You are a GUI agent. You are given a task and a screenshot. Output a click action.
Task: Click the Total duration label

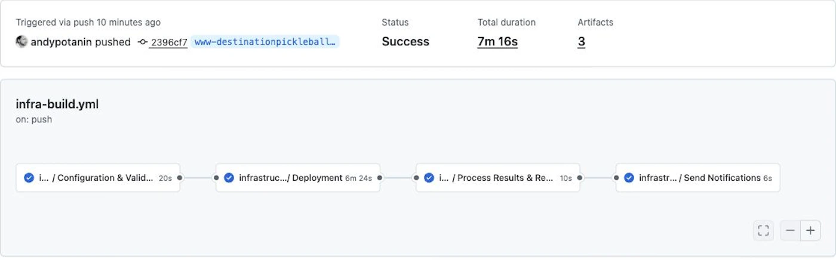[506, 22]
